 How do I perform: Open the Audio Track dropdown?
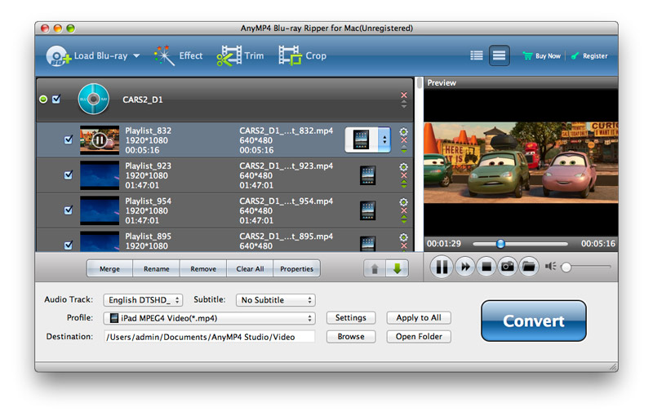[144, 300]
